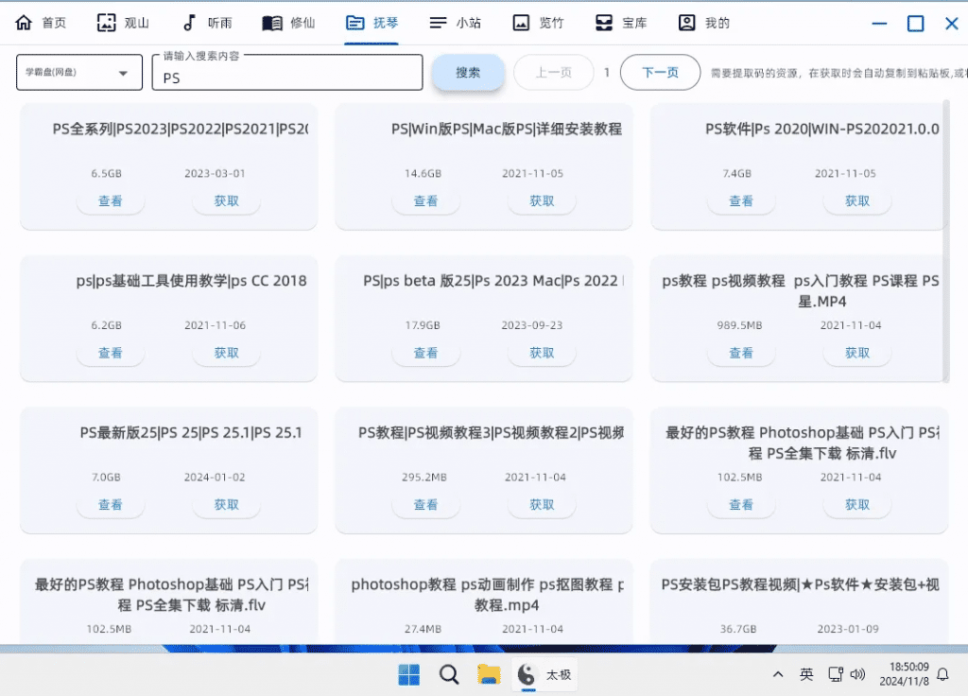Click the date 2024-01-02

point(215,477)
